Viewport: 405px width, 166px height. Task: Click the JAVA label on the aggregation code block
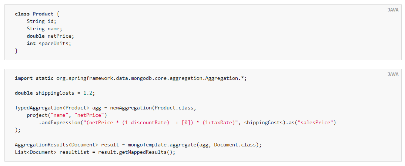pos(393,74)
